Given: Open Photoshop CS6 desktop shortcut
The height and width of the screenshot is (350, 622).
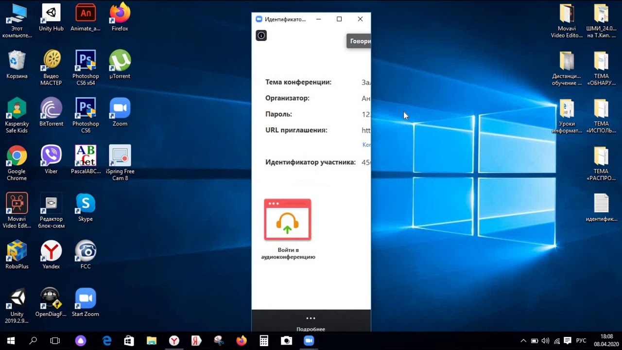Looking at the screenshot, I should 86,116.
